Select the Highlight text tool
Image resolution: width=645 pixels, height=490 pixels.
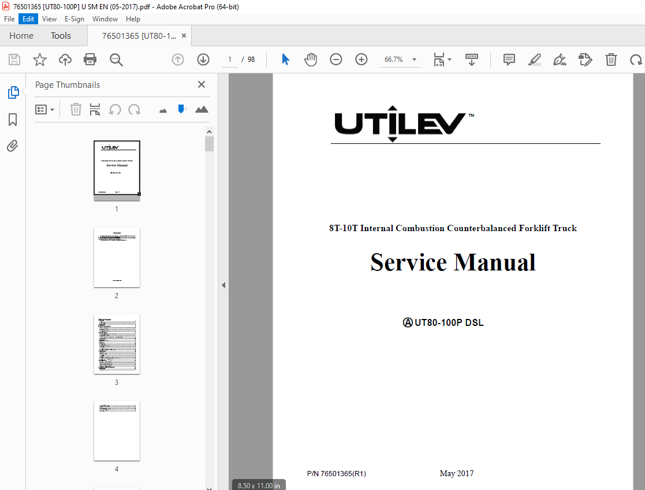[x=534, y=60]
